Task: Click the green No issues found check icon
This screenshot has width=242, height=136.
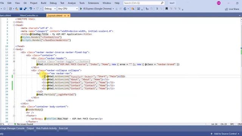Action: 15,124
